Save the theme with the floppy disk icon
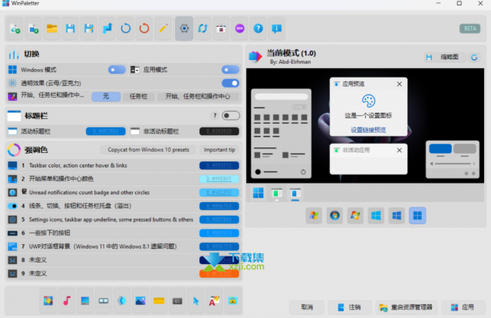 pyautogui.click(x=71, y=29)
